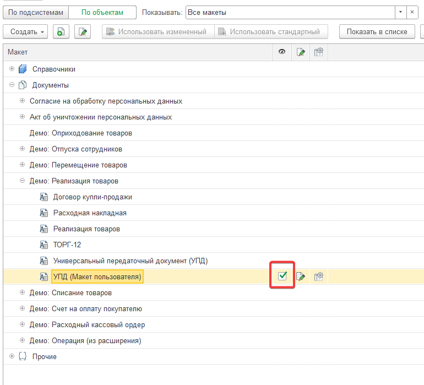Switch view to По подсистемам
424x385 pixels.
click(x=36, y=12)
